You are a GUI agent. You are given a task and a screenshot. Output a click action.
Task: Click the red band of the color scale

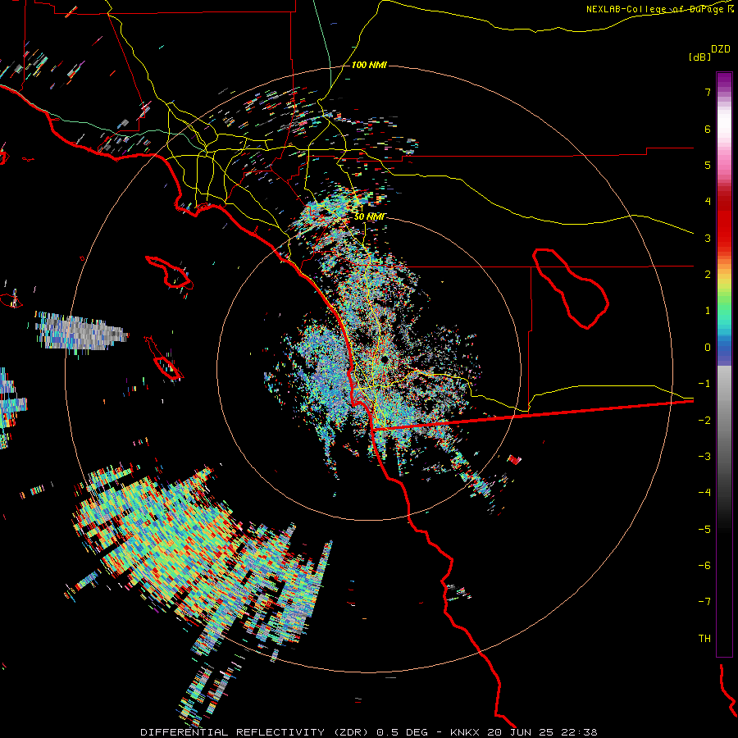pyautogui.click(x=724, y=221)
